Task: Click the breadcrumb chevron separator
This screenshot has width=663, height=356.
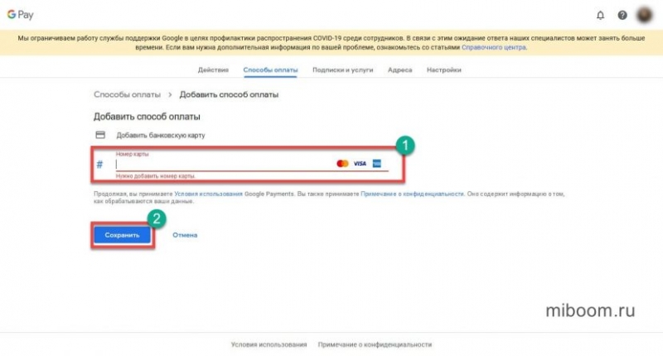Action: click(x=170, y=94)
